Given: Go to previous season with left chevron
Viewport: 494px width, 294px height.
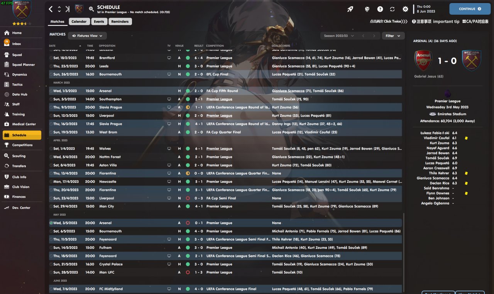Looking at the screenshot, I should point(363,36).
